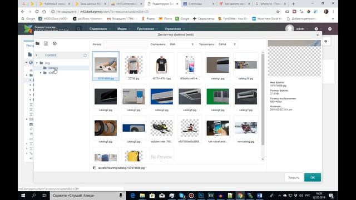Select the catalog2.jpg thumbnail
The height and width of the screenshot is (200, 356).
coord(106,98)
